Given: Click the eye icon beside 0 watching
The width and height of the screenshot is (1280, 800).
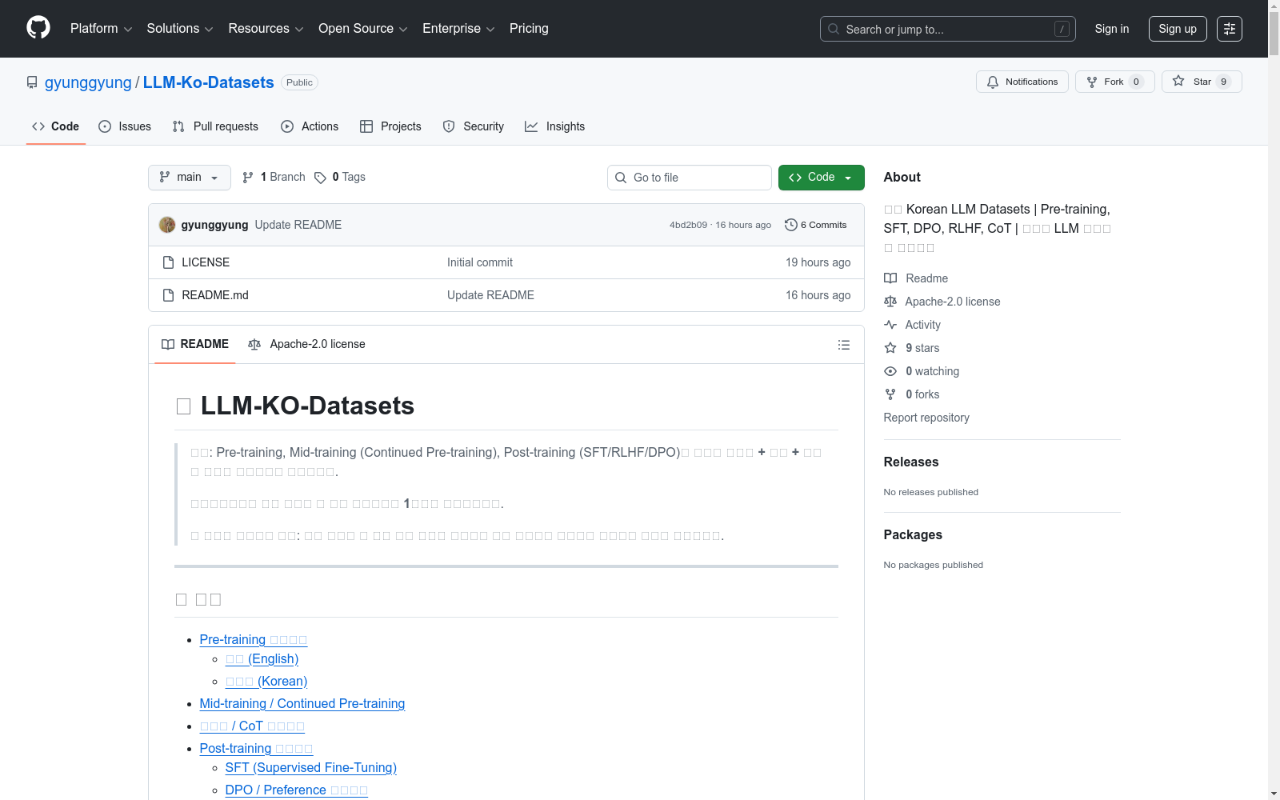Looking at the screenshot, I should click(890, 371).
